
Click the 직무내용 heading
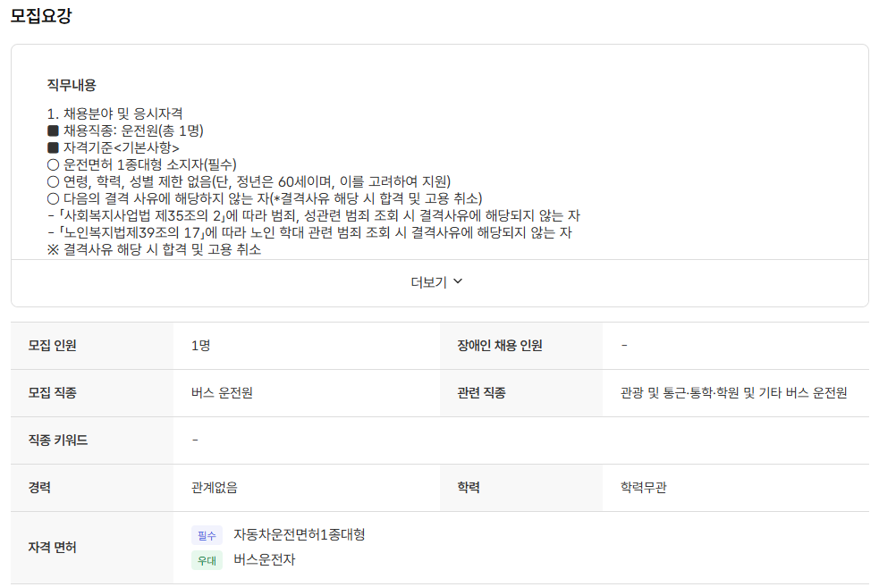tap(72, 85)
